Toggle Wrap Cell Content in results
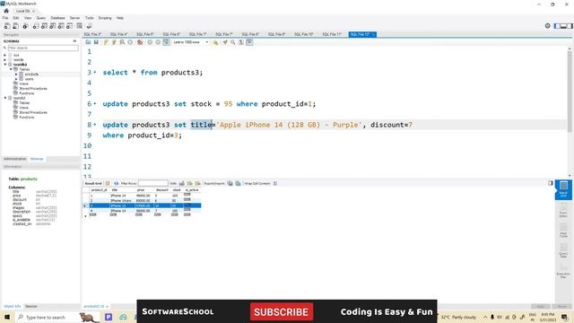574x323 pixels. click(x=275, y=183)
